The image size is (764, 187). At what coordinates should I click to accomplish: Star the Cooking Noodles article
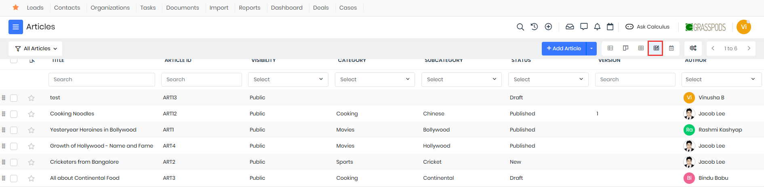pyautogui.click(x=31, y=114)
